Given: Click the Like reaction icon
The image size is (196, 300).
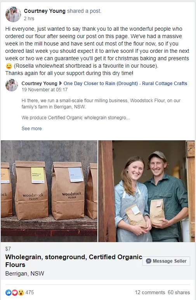Looking at the screenshot, I should coord(9,292).
